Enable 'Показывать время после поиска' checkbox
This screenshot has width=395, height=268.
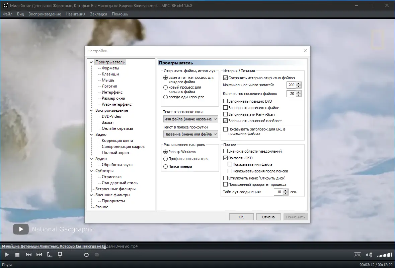230,171
